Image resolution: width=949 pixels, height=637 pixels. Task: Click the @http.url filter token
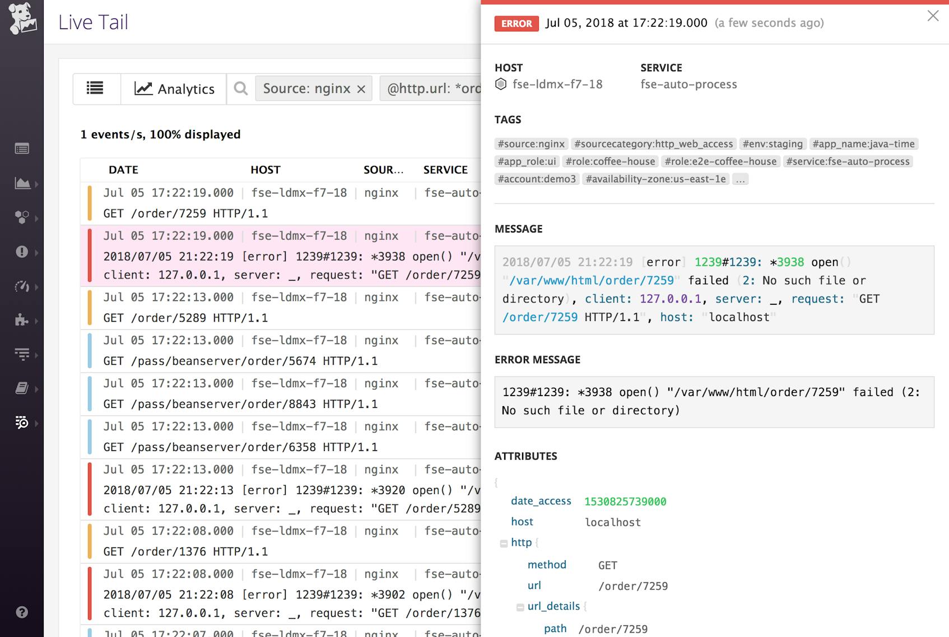click(x=431, y=89)
